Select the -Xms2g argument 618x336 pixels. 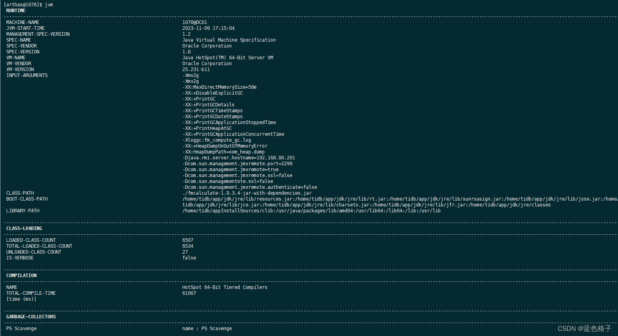pyautogui.click(x=191, y=75)
